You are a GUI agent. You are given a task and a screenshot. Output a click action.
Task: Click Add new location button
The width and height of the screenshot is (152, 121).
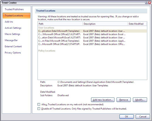(x=103, y=100)
